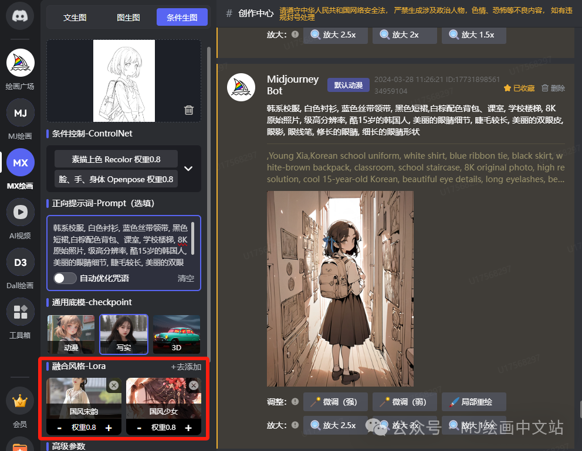The height and width of the screenshot is (451, 582).
Task: Switch to the 图生图 tab
Action: pyautogui.click(x=128, y=17)
